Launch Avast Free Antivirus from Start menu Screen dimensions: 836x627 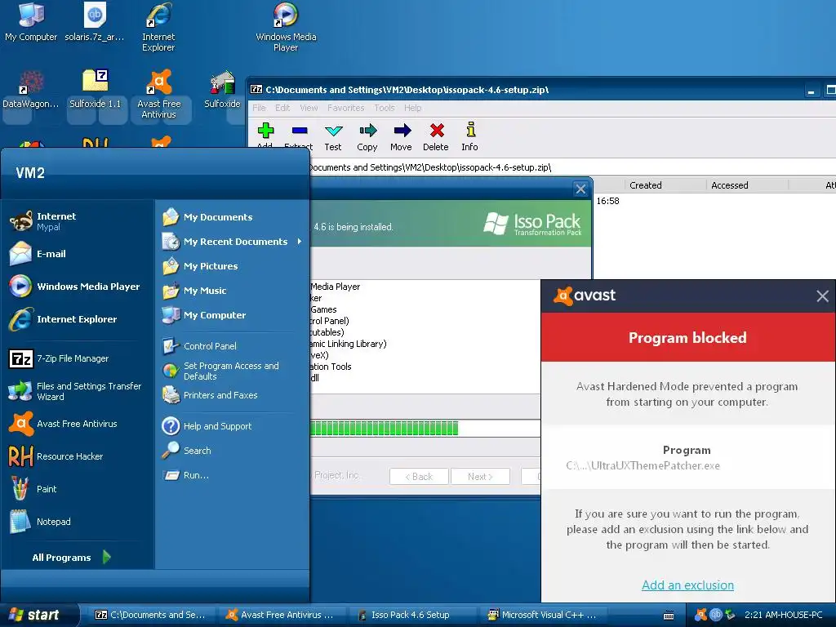tap(78, 424)
